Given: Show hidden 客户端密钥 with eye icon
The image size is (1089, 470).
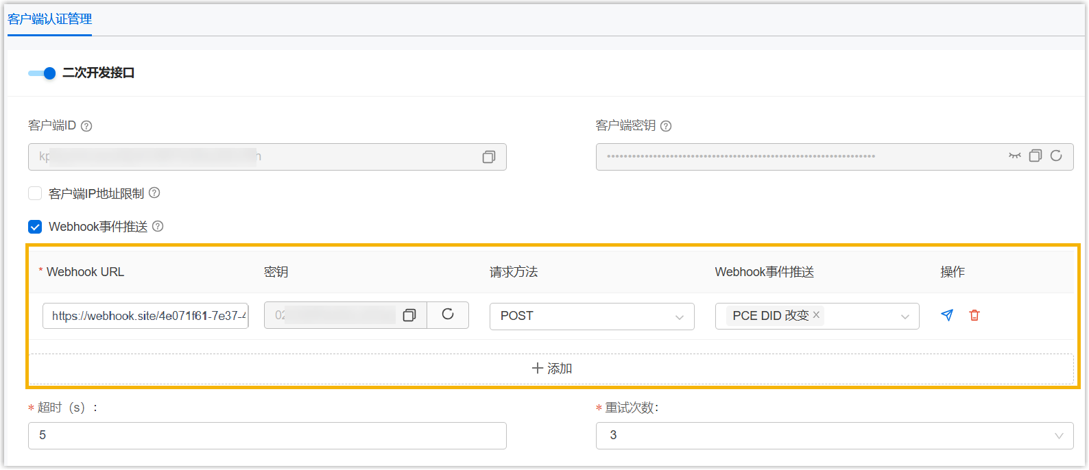Looking at the screenshot, I should [1014, 156].
